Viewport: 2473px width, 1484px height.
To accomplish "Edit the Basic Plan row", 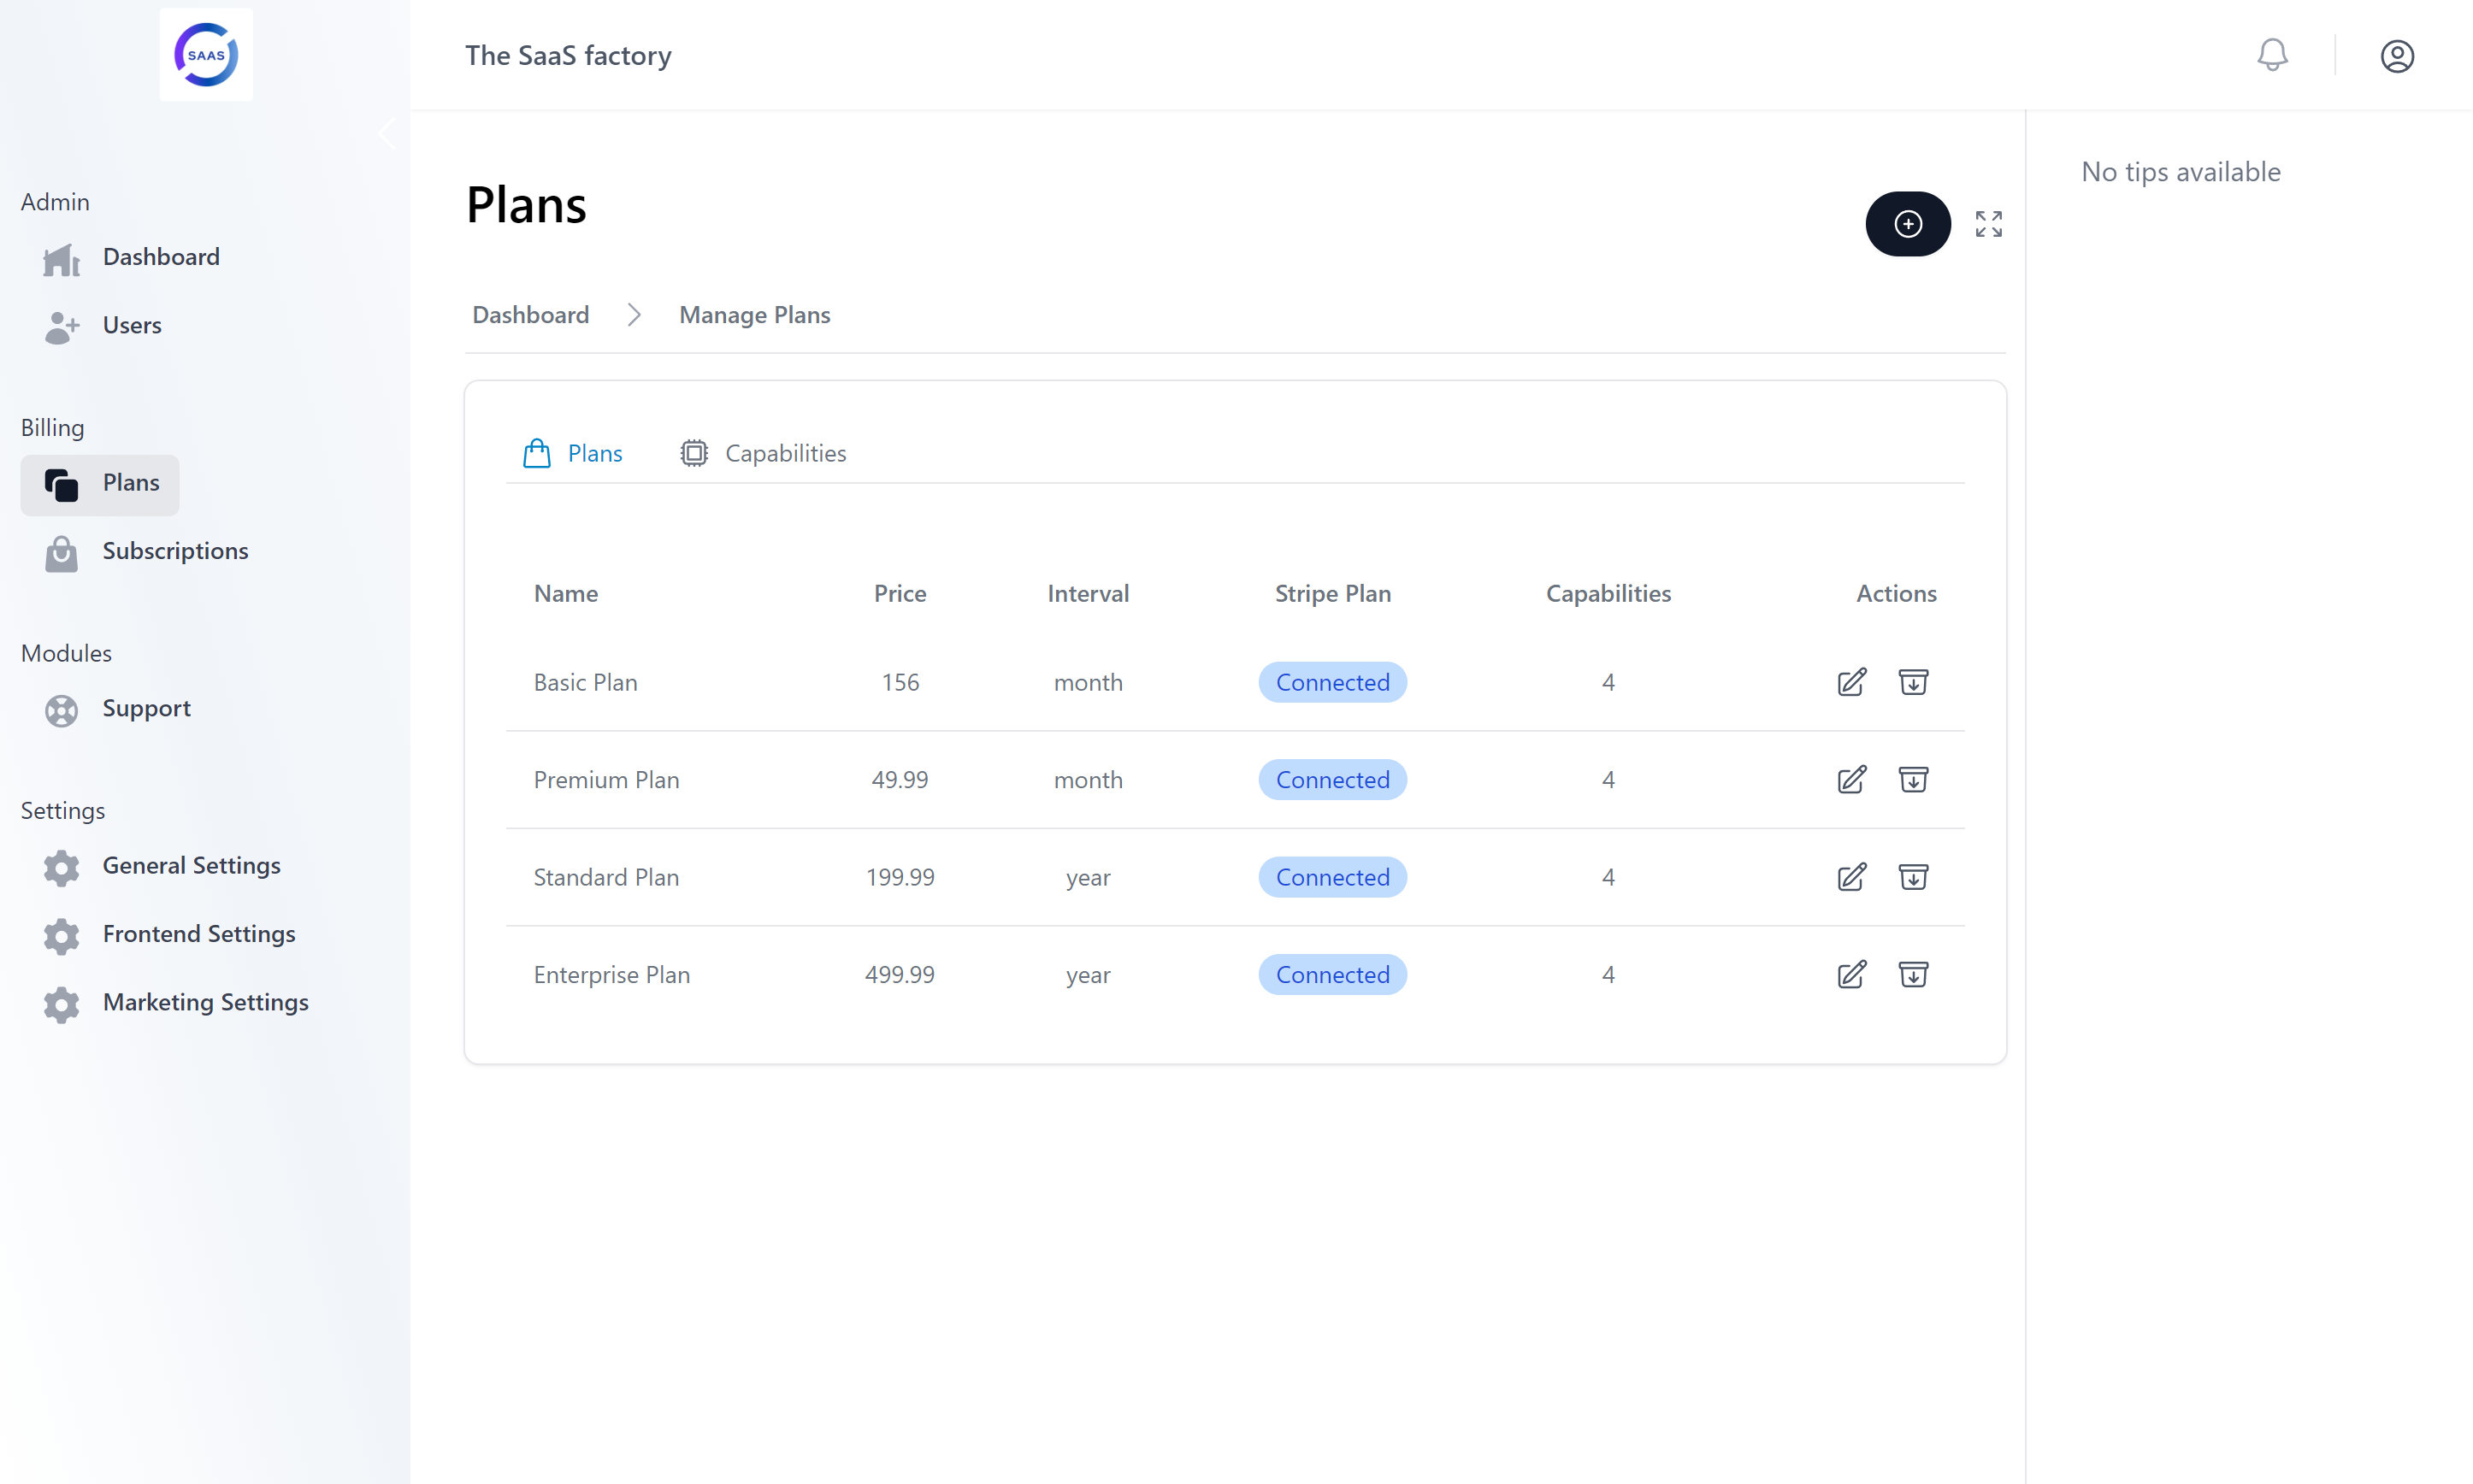I will click(1851, 682).
